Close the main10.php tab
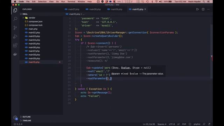This screenshot has height=126, width=224. pos(145,9)
